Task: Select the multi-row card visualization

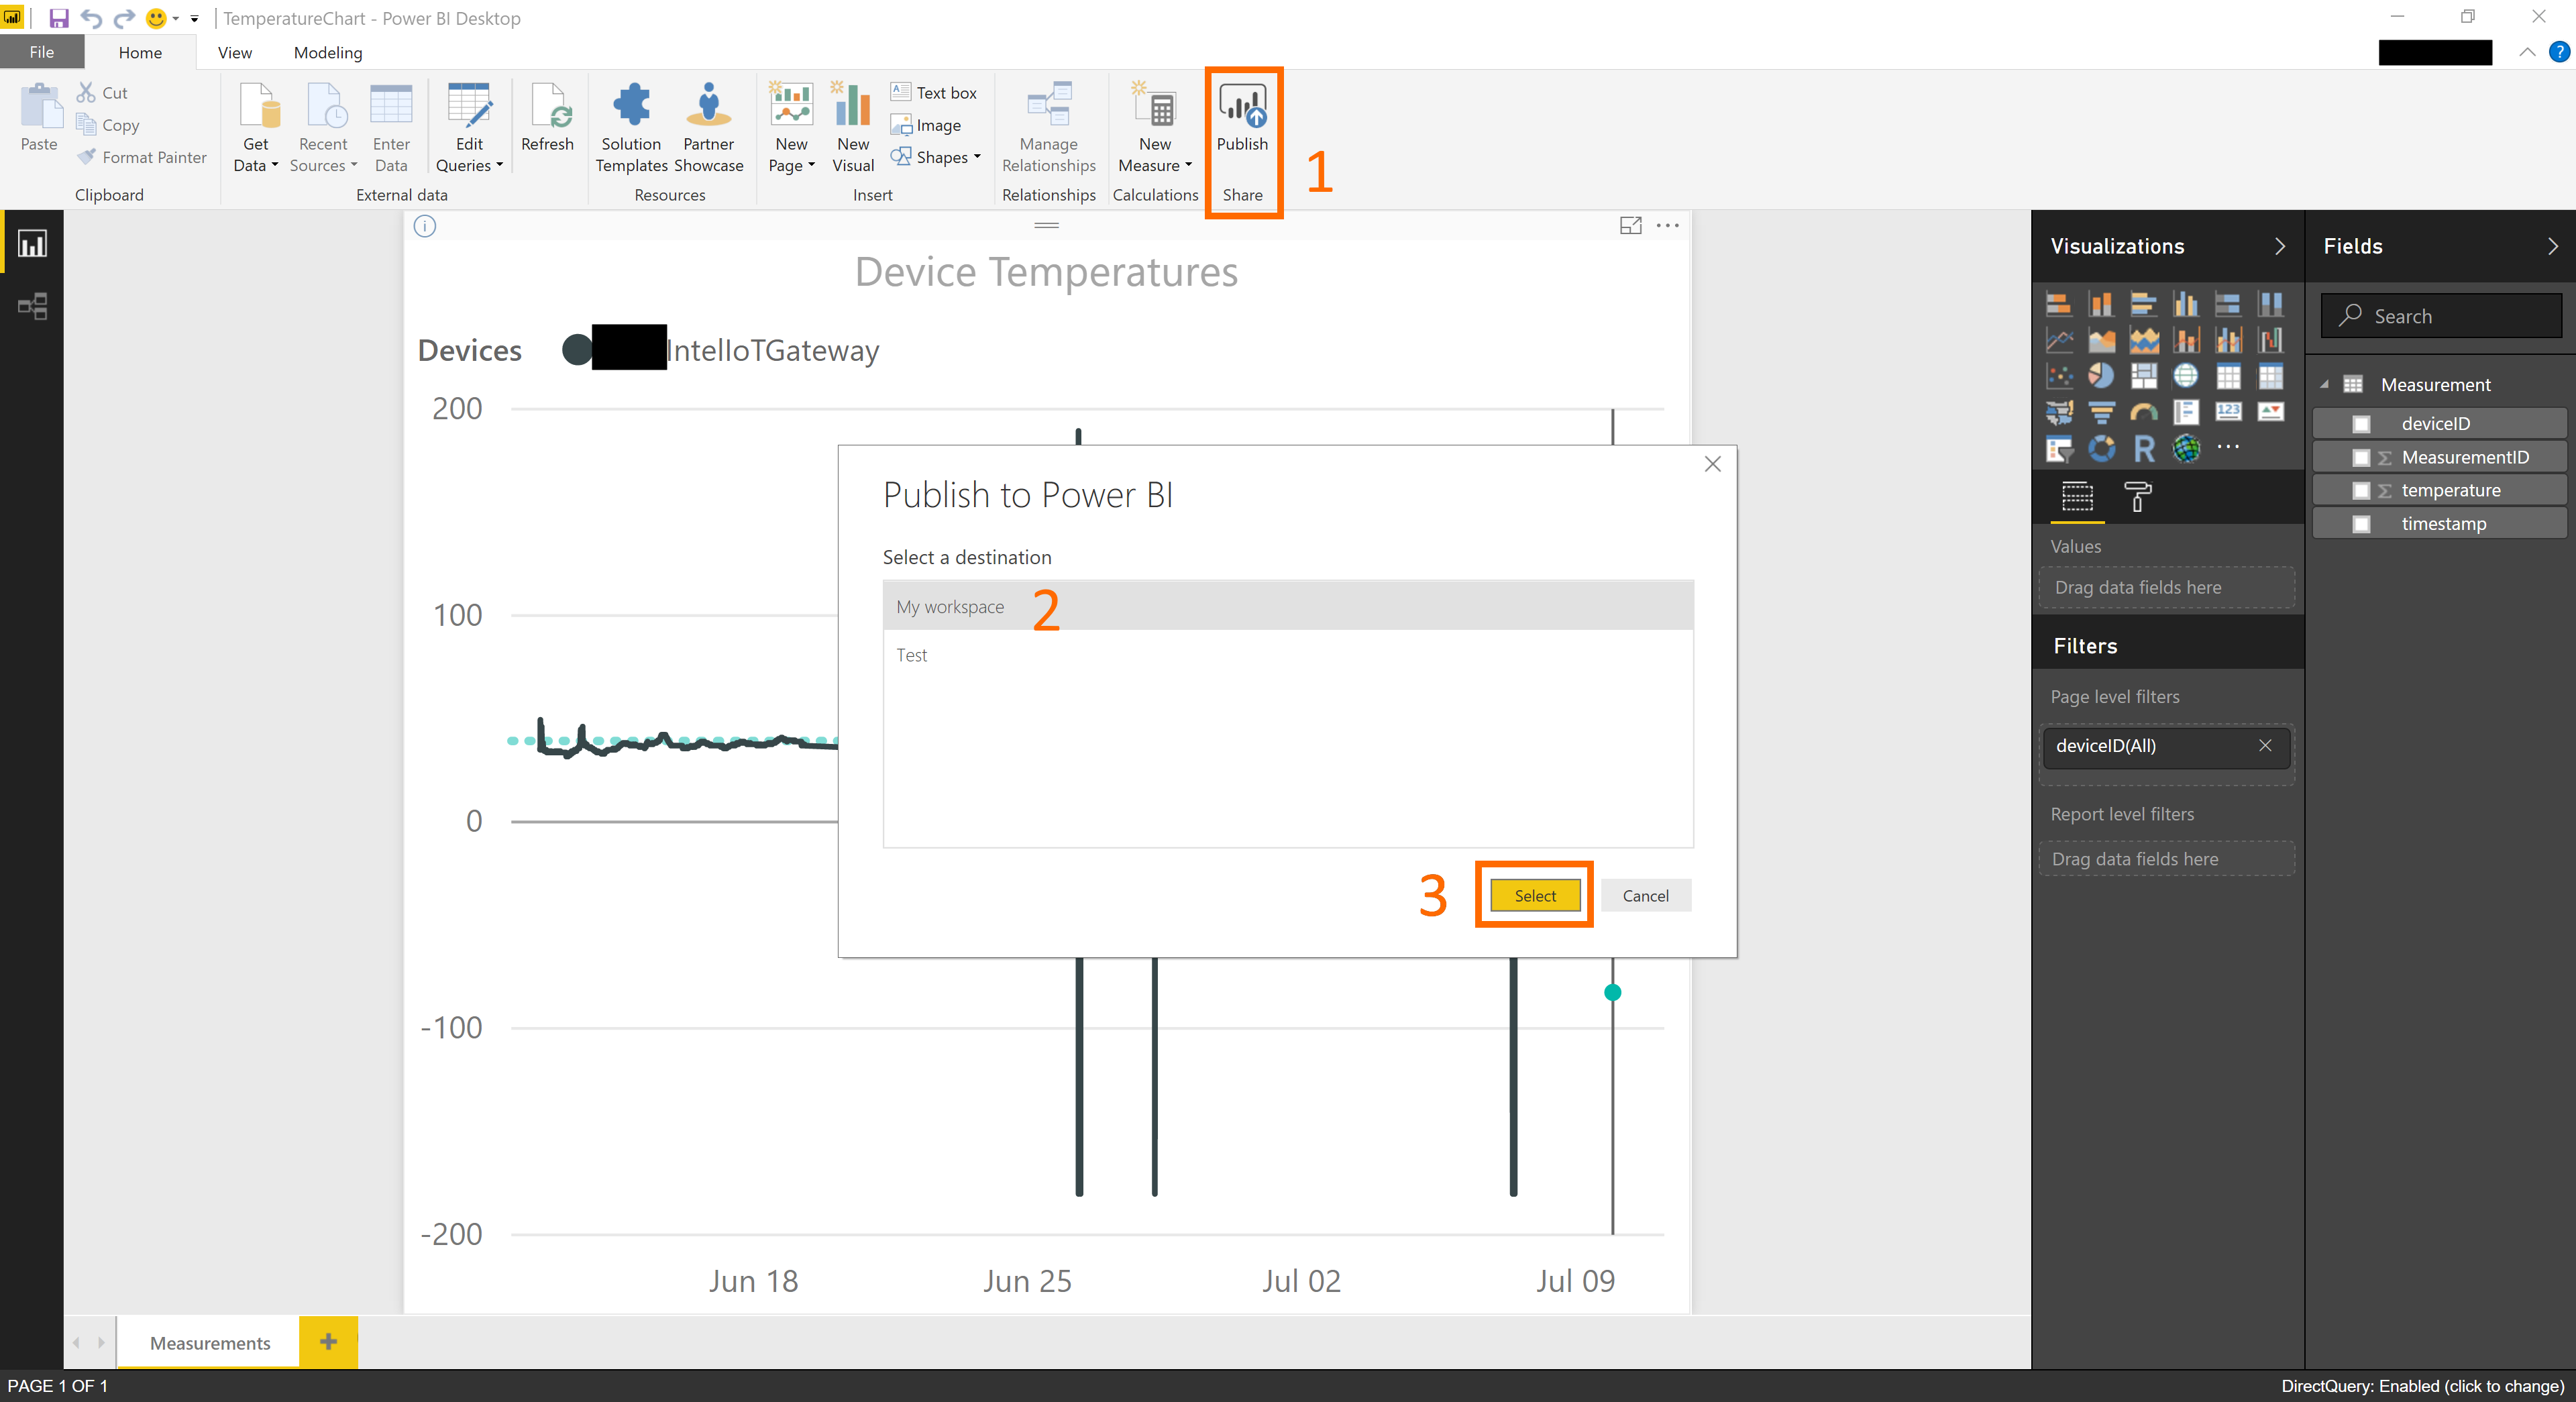Action: click(2186, 412)
